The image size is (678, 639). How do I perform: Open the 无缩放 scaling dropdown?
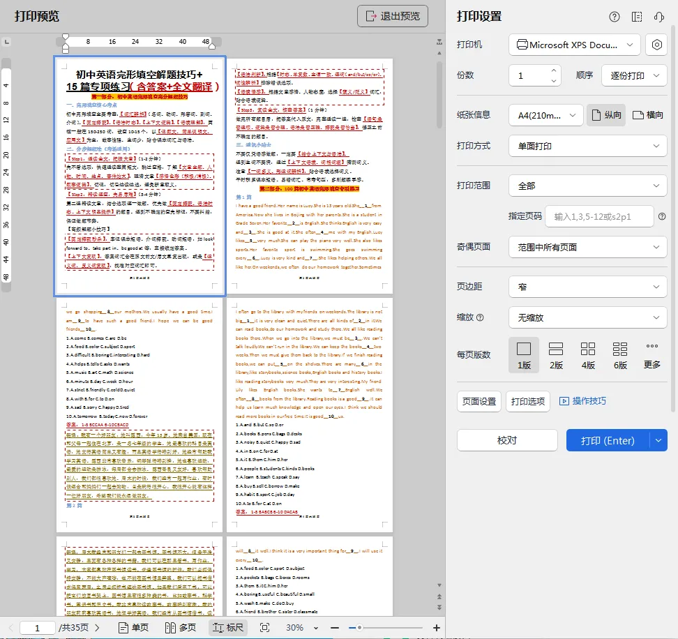pyautogui.click(x=587, y=318)
